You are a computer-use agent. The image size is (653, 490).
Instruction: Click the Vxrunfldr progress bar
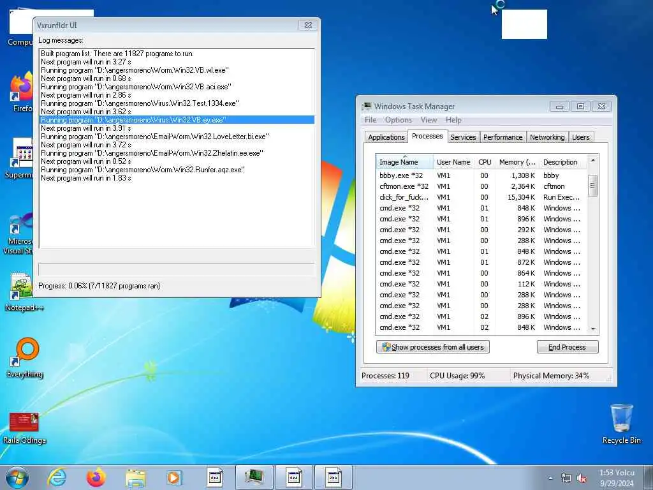click(x=177, y=269)
